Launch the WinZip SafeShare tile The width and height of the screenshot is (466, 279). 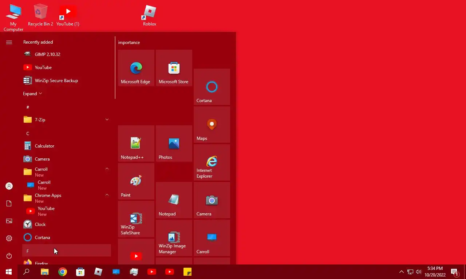coord(136,219)
